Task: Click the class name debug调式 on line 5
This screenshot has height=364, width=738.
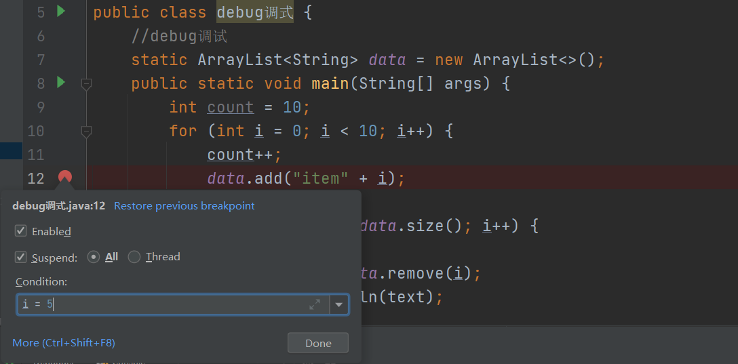Action: click(x=255, y=12)
